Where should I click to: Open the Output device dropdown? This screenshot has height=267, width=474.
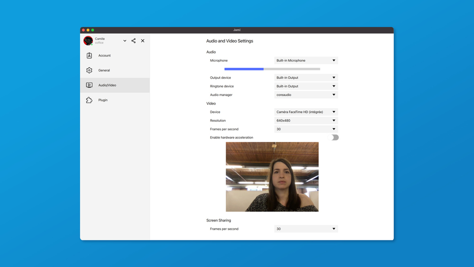(306, 77)
